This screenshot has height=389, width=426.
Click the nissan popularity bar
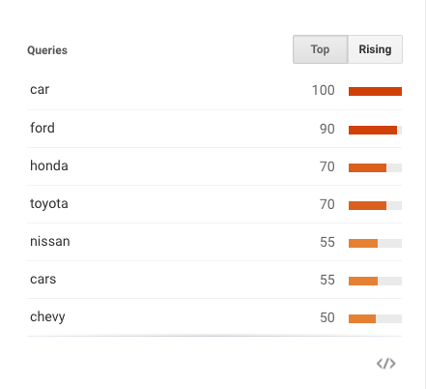click(375, 243)
